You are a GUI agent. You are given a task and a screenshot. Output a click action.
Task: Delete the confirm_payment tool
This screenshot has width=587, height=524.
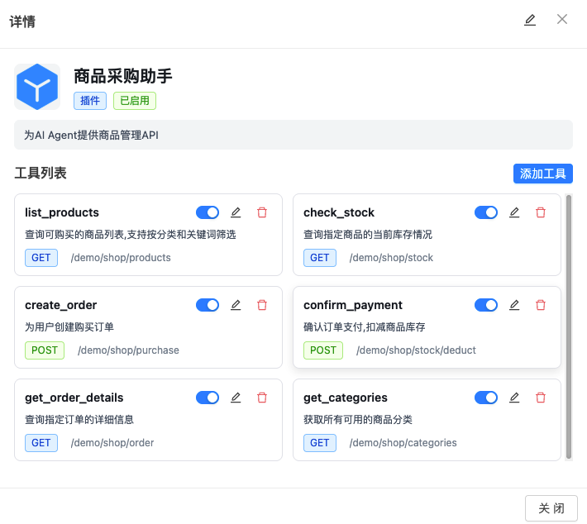click(x=541, y=305)
